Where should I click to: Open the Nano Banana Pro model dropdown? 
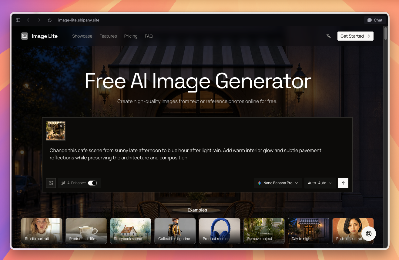click(278, 183)
